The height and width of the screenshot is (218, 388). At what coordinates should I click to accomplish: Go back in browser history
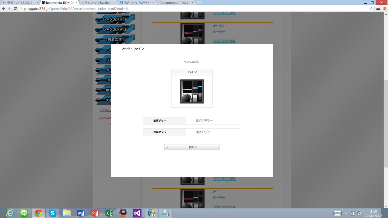coord(4,9)
